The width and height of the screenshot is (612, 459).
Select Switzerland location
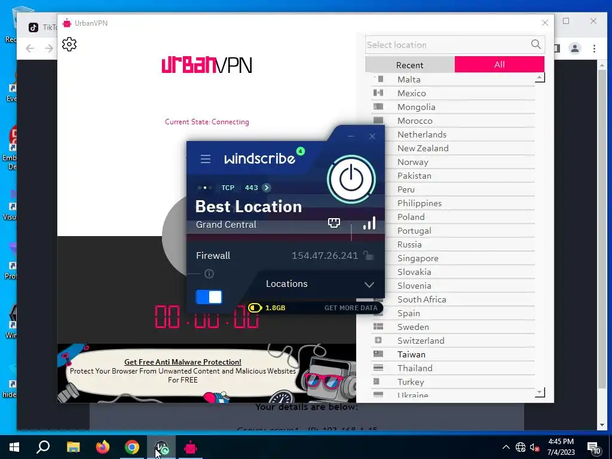tap(453, 341)
